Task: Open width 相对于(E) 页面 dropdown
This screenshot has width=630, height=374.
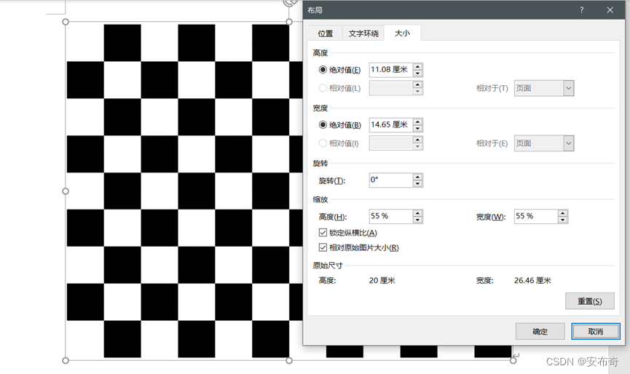Action: [544, 143]
